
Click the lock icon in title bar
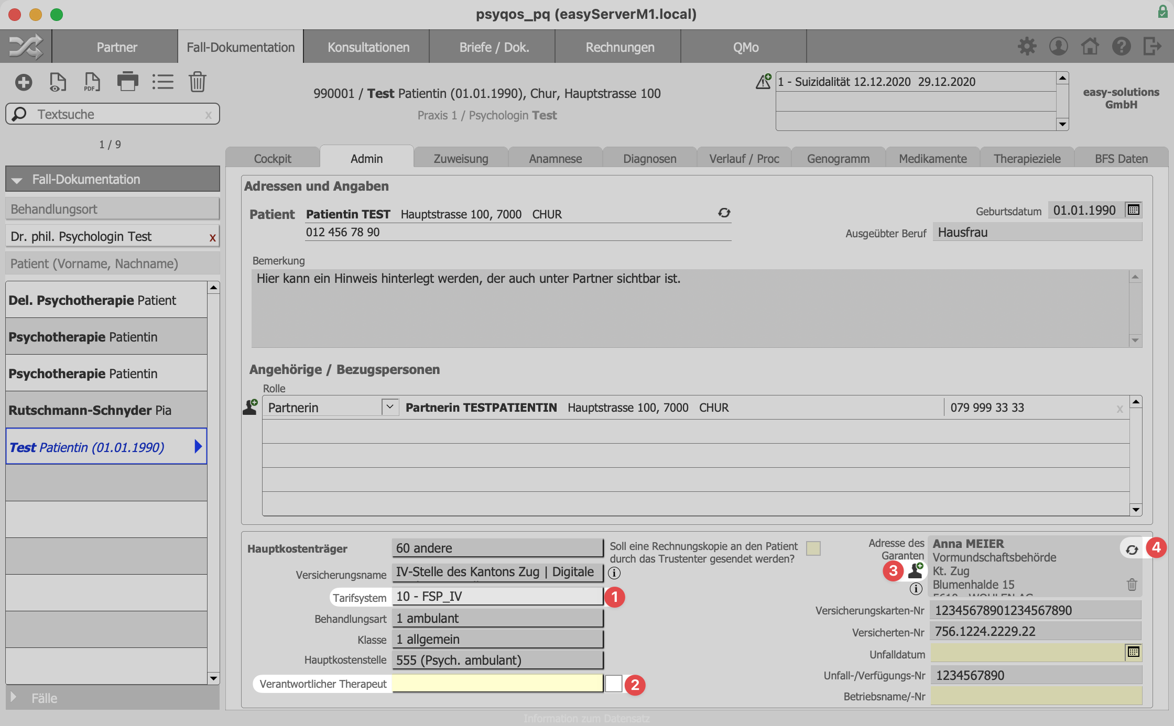1162,12
